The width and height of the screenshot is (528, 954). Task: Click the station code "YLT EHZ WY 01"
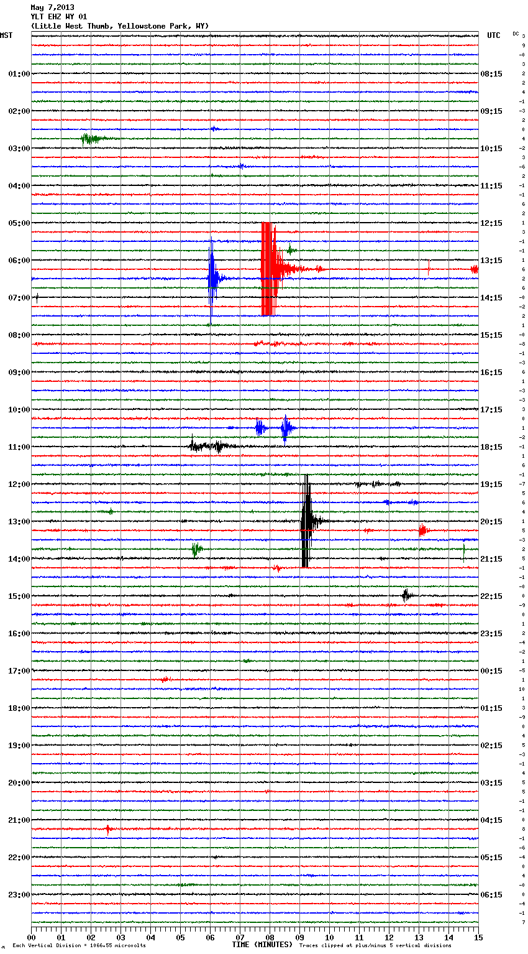(59, 17)
